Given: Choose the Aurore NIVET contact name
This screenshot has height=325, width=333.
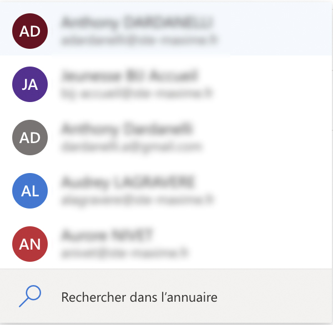Looking at the screenshot, I should pos(107,235).
